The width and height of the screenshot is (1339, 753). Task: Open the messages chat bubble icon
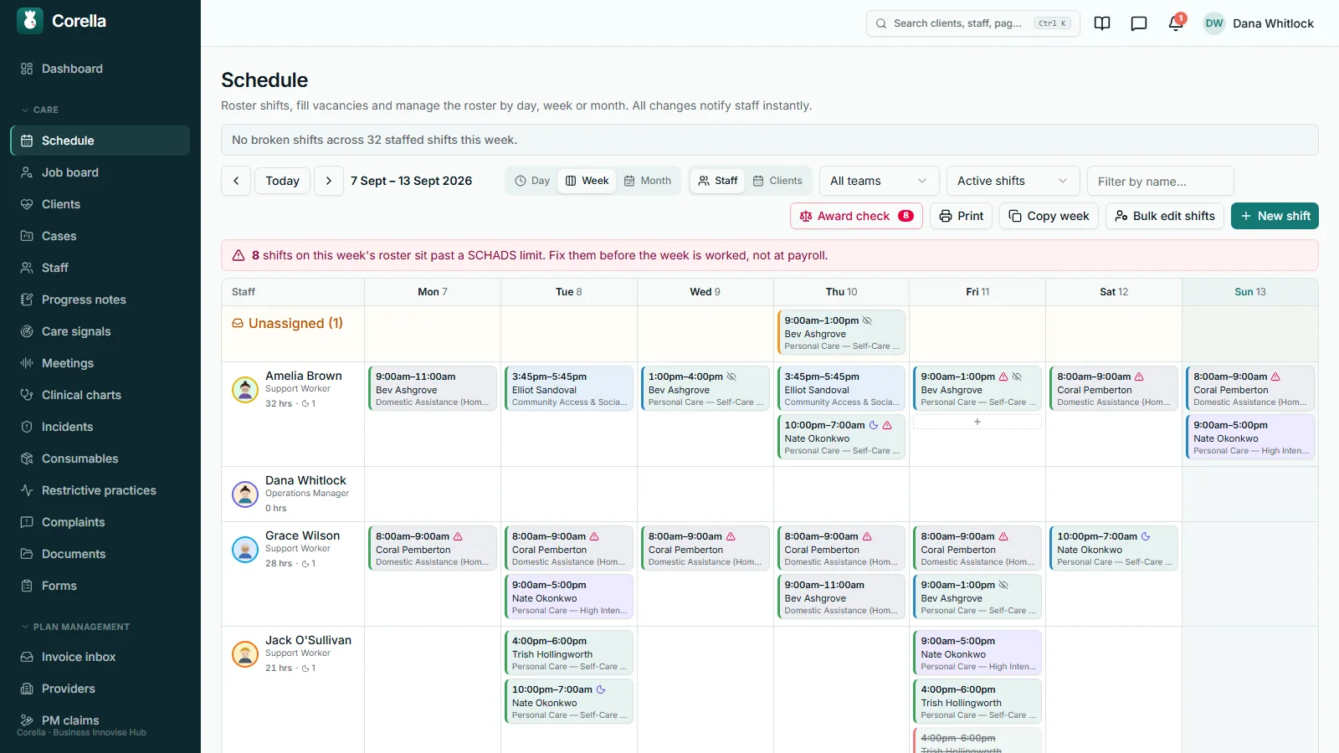coord(1139,23)
